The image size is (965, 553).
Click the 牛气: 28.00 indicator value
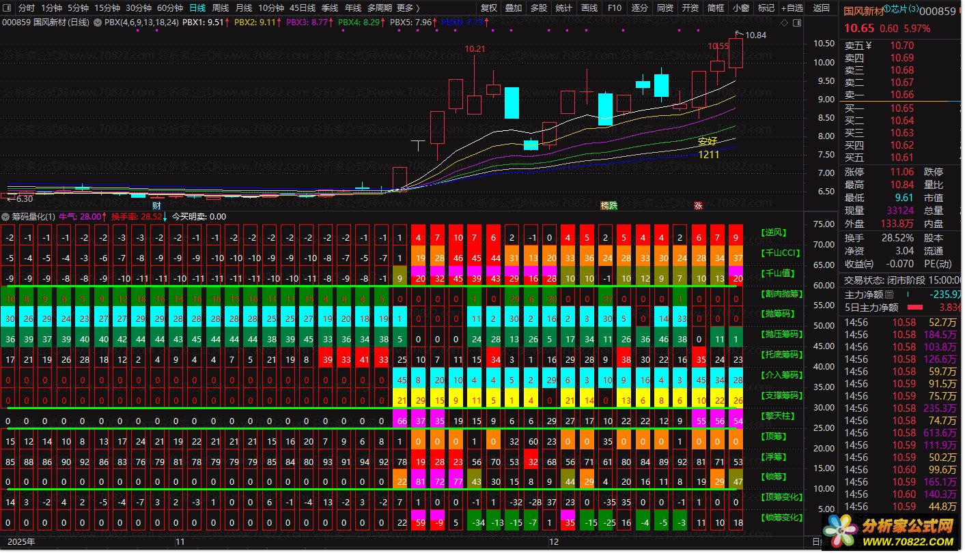[81, 217]
